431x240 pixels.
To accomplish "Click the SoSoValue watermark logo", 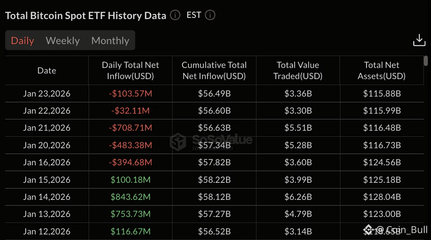I will pos(211,141).
